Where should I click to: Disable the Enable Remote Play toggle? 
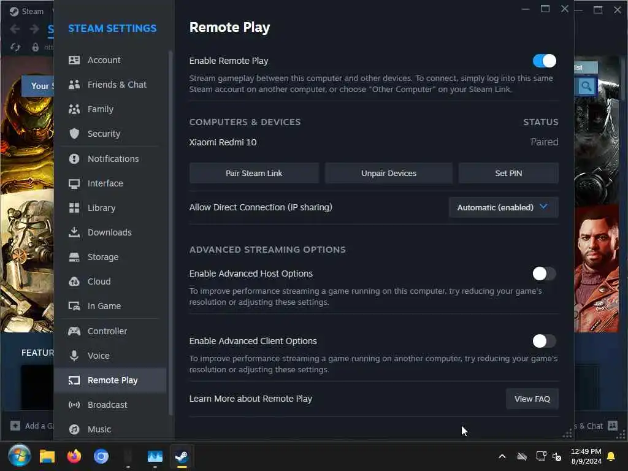click(x=545, y=61)
